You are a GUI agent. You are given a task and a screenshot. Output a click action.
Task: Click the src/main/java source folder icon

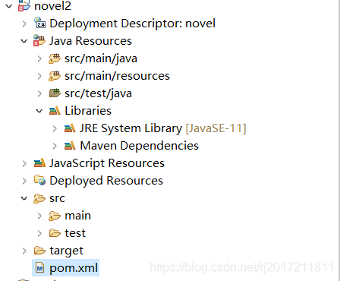tap(55, 58)
